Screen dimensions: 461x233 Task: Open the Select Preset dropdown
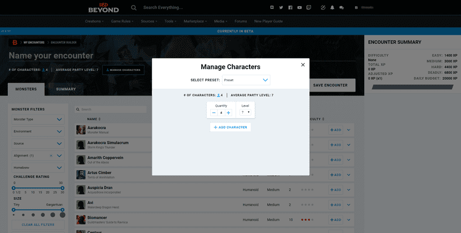click(x=246, y=80)
